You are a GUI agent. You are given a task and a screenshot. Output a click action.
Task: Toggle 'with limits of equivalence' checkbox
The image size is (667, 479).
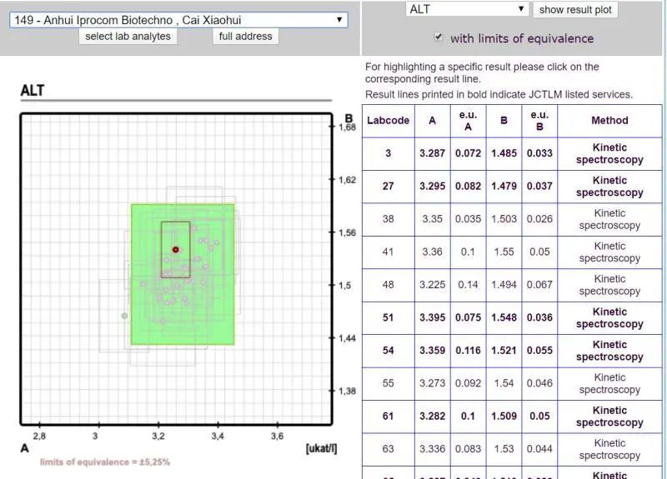[x=439, y=37]
